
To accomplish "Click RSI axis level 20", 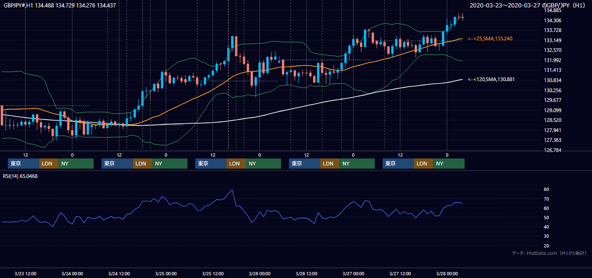I will tap(546, 246).
